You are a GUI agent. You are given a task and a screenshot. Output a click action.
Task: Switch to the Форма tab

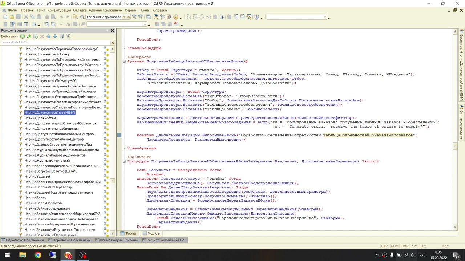[128, 233]
